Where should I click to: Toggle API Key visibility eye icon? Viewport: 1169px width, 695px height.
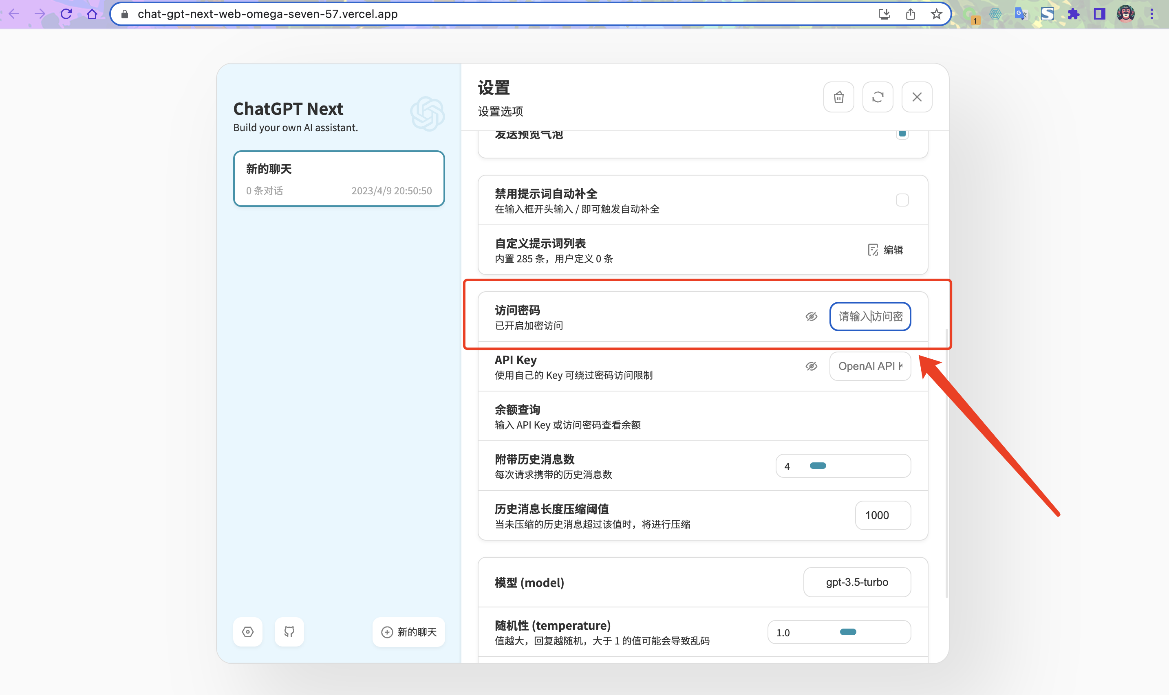tap(811, 366)
